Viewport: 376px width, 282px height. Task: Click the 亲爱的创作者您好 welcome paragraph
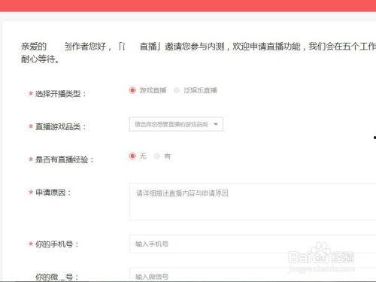198,53
